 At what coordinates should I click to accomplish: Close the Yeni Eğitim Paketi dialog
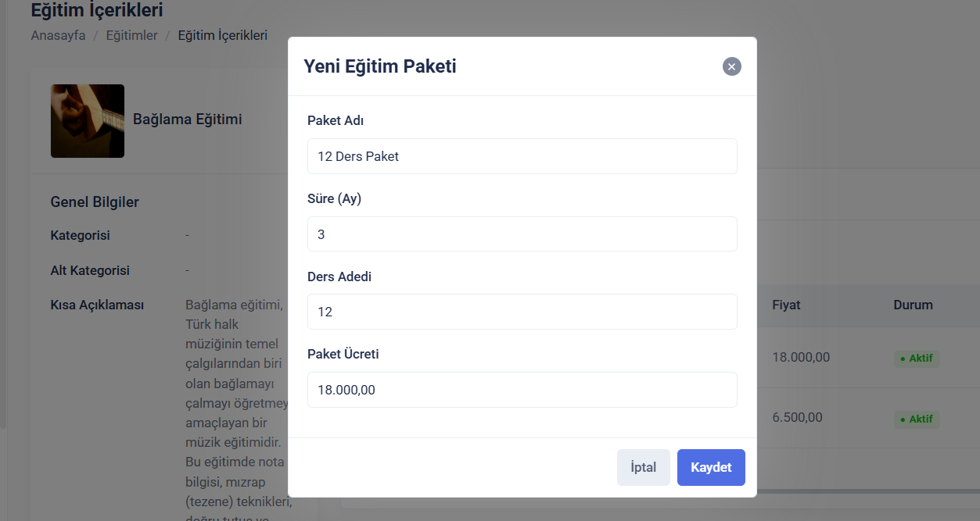tap(731, 66)
